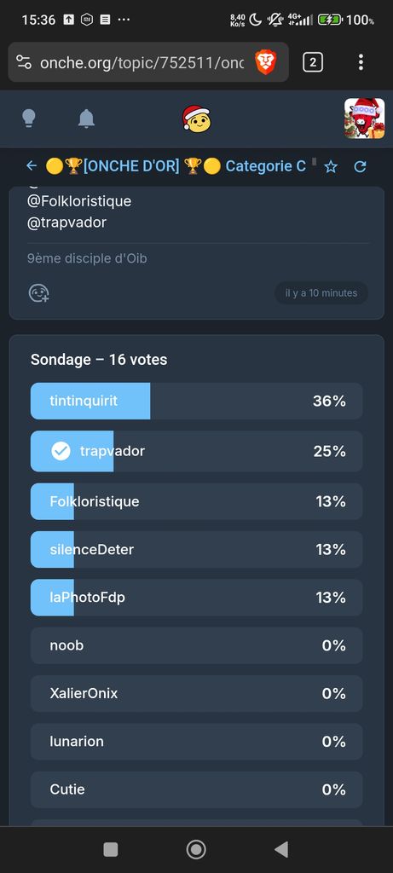Favorite the topic with the star icon

(332, 166)
